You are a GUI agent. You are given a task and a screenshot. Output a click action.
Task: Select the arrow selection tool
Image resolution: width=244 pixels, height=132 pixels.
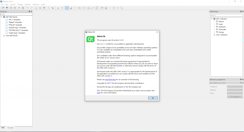[x=58, y=8]
